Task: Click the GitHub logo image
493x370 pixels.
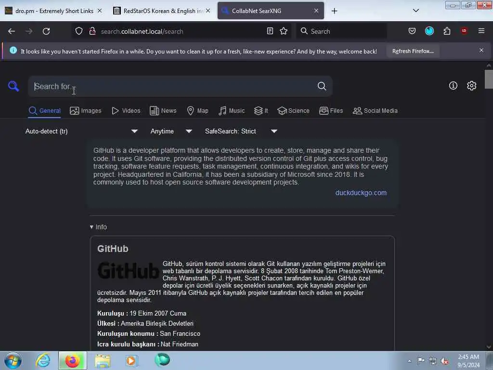Action: pyautogui.click(x=128, y=271)
